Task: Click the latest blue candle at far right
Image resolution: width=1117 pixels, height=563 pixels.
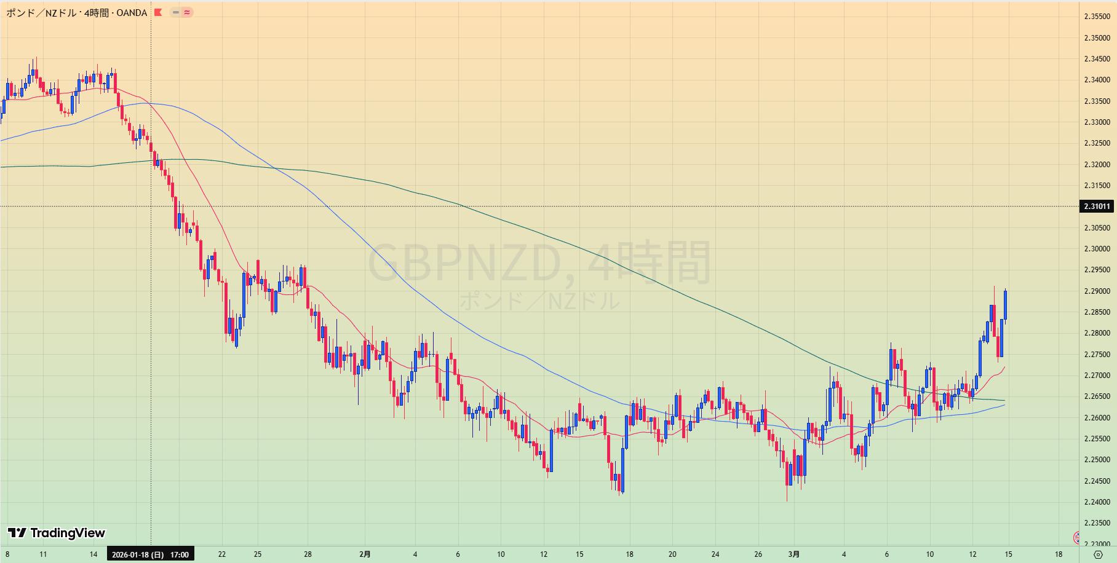Action: coord(1005,304)
